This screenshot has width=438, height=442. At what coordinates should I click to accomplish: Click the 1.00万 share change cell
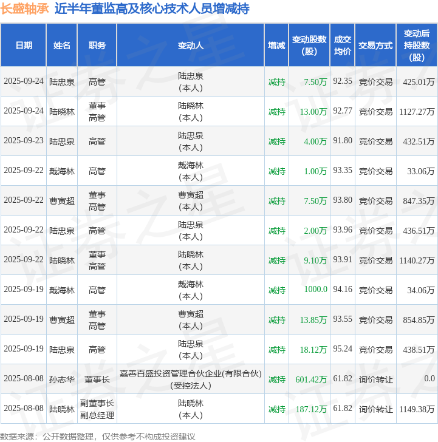(309, 171)
